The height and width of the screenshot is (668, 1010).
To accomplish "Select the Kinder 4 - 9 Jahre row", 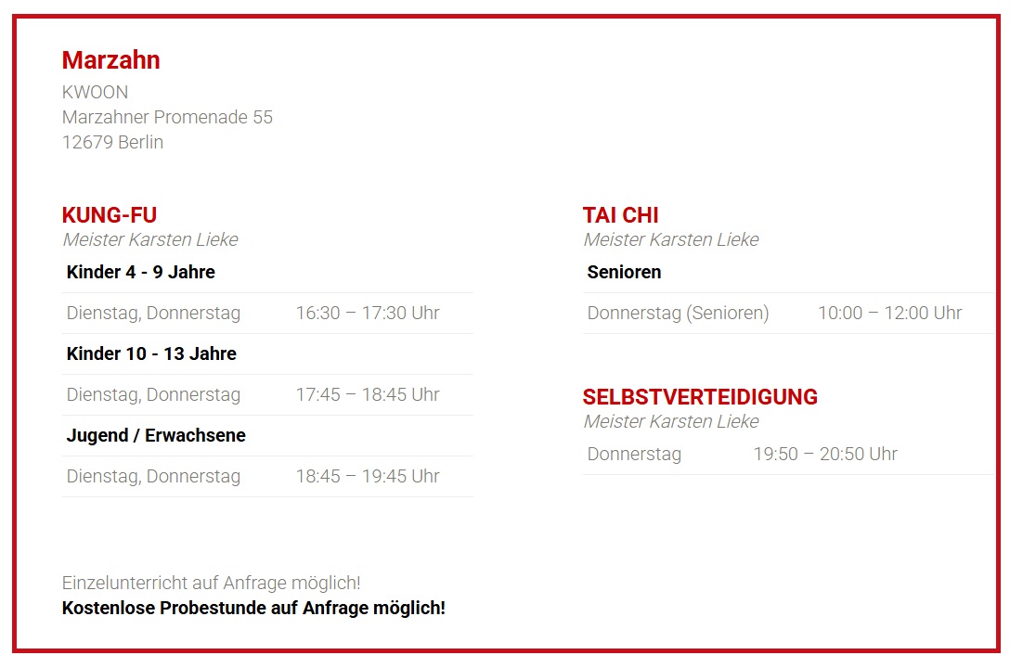I will pos(140,272).
